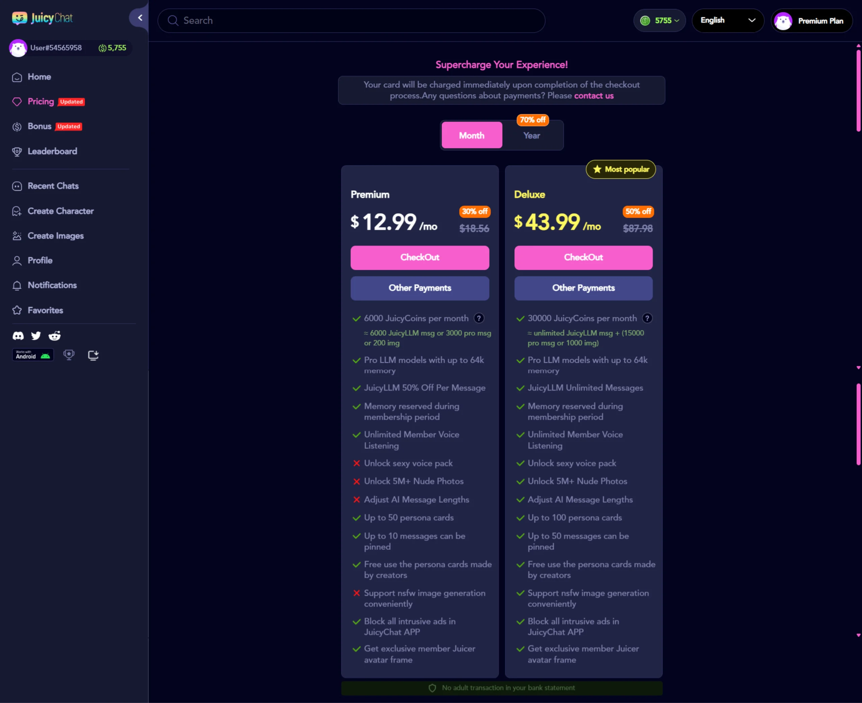Viewport: 862px width, 703px height.
Task: Click the trophy badge icon near Android
Action: 69,355
